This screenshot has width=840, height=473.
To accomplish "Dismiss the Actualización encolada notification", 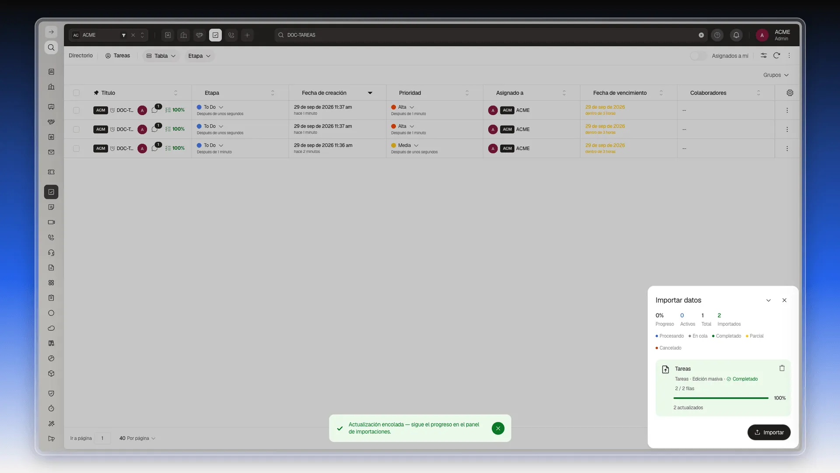I will coord(498,428).
